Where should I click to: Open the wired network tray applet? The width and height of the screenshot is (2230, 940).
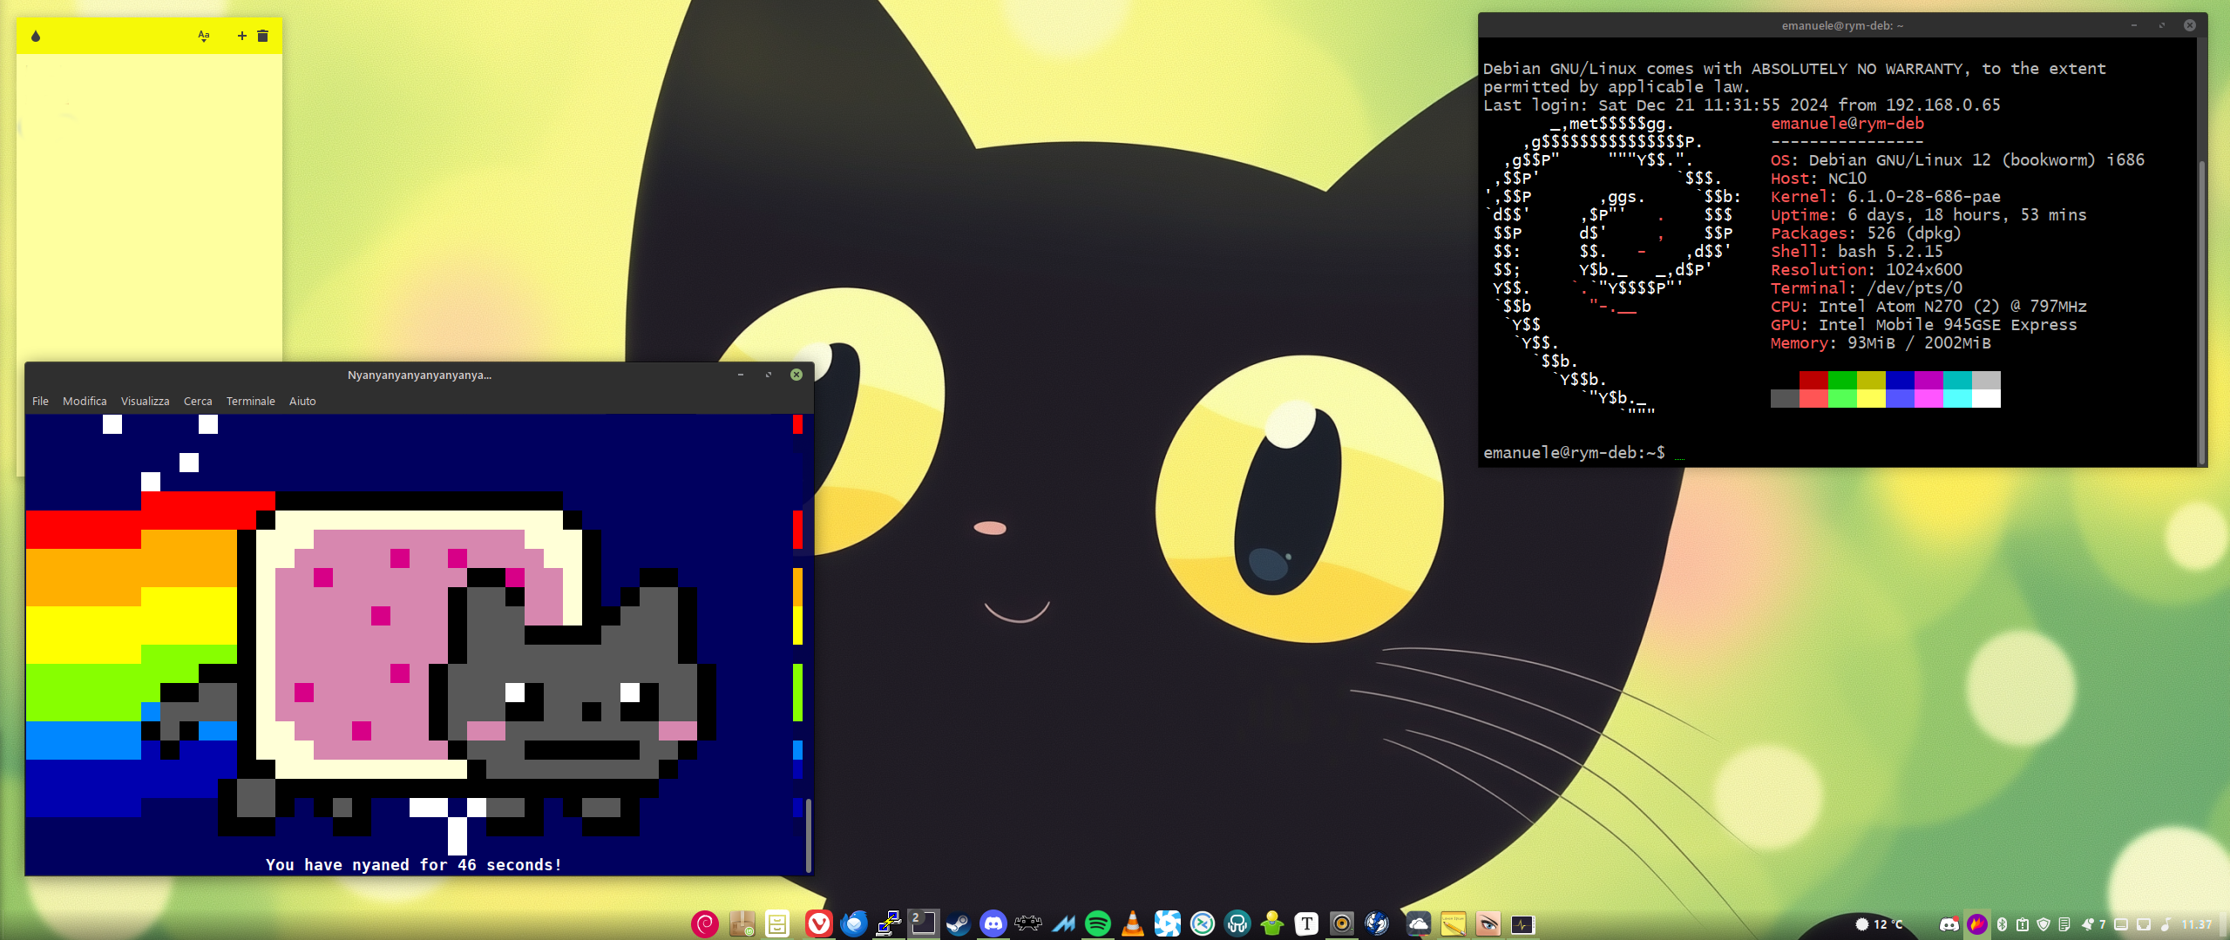[x=2144, y=924]
